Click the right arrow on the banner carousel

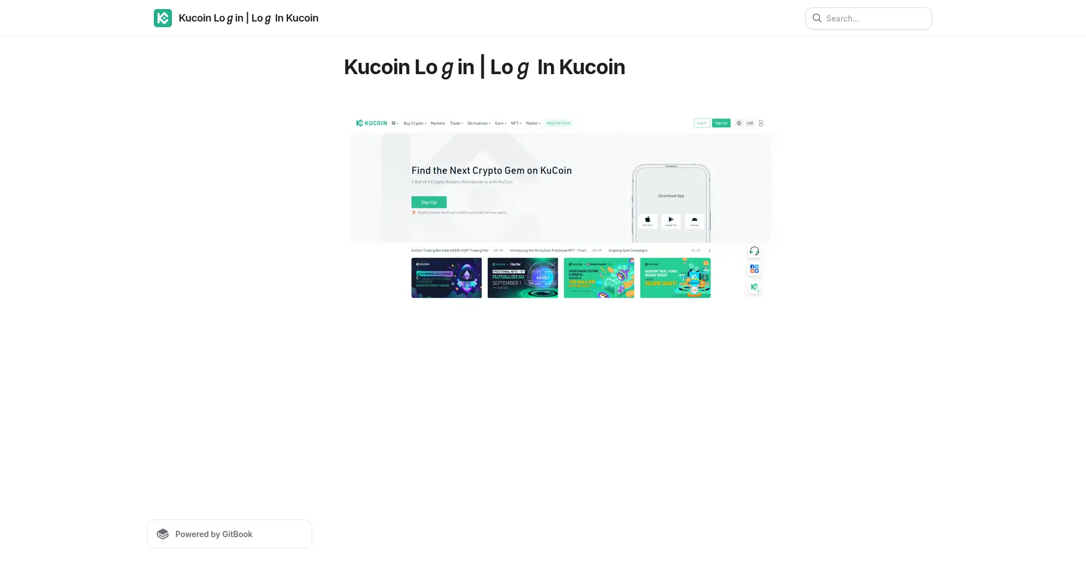[x=705, y=278]
